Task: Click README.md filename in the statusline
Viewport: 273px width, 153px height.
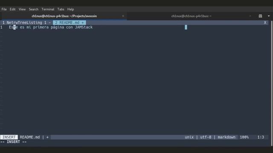Action: 30,137
